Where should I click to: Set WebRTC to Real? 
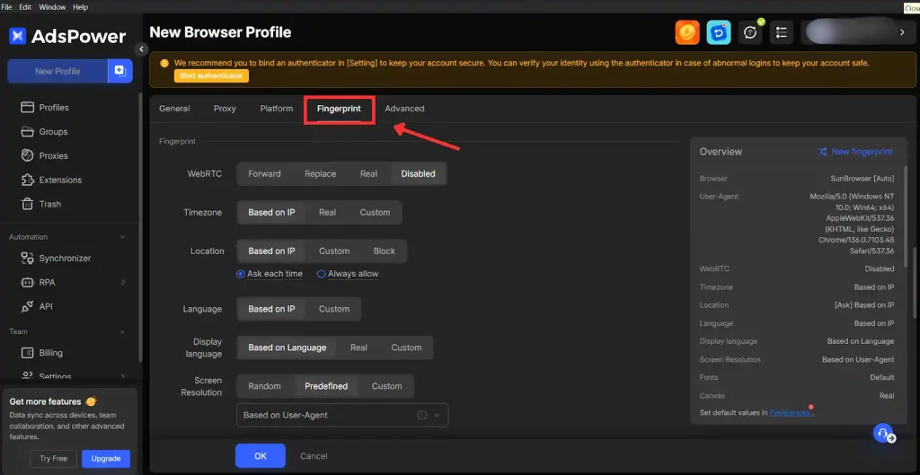pyautogui.click(x=368, y=173)
